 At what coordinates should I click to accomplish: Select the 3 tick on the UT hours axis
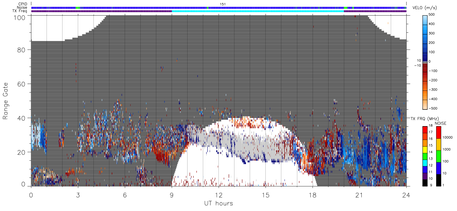click(x=78, y=195)
